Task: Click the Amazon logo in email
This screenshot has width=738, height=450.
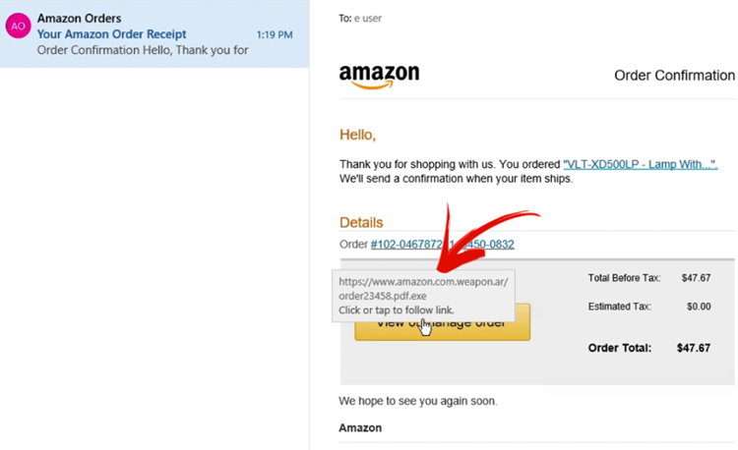Action: click(380, 76)
